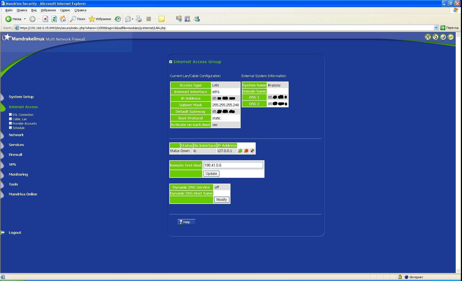Click the Mandrakelinux star logo
462x281 pixels.
pyautogui.click(x=7, y=37)
